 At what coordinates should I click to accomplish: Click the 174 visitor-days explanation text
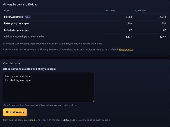point(53,44)
